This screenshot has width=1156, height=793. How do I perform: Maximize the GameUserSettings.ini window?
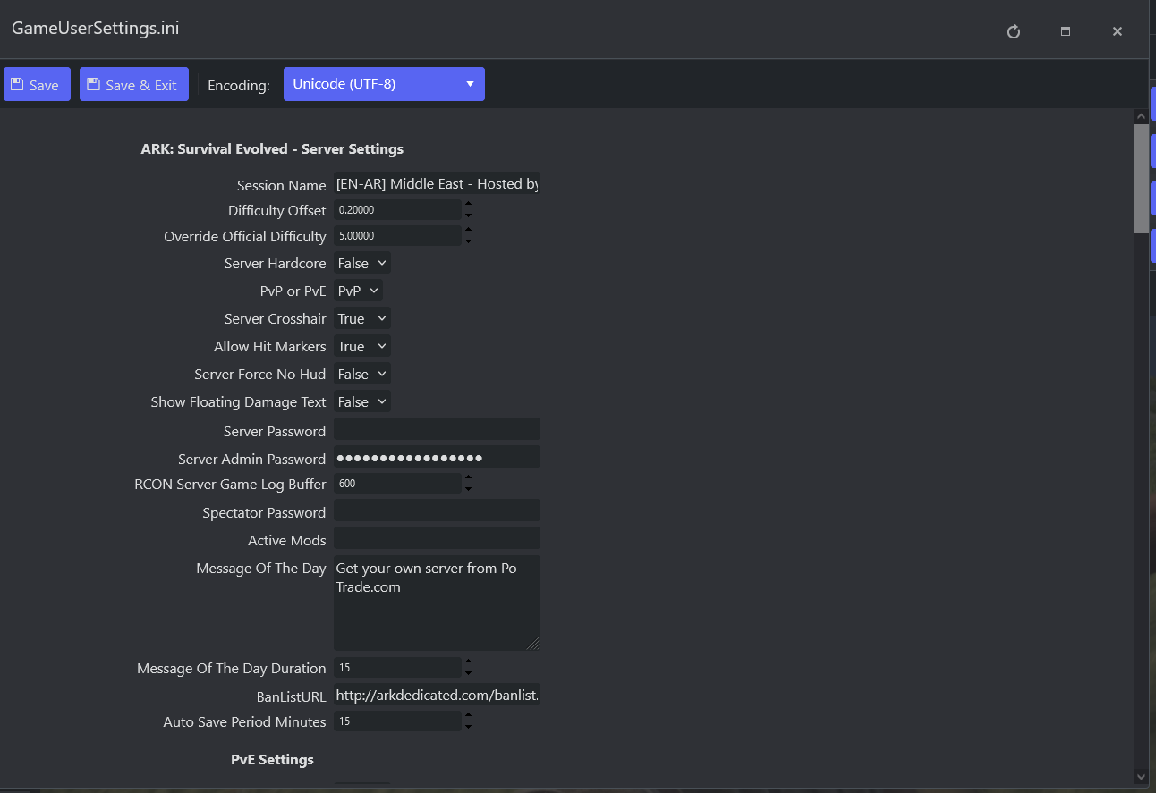coord(1066,31)
